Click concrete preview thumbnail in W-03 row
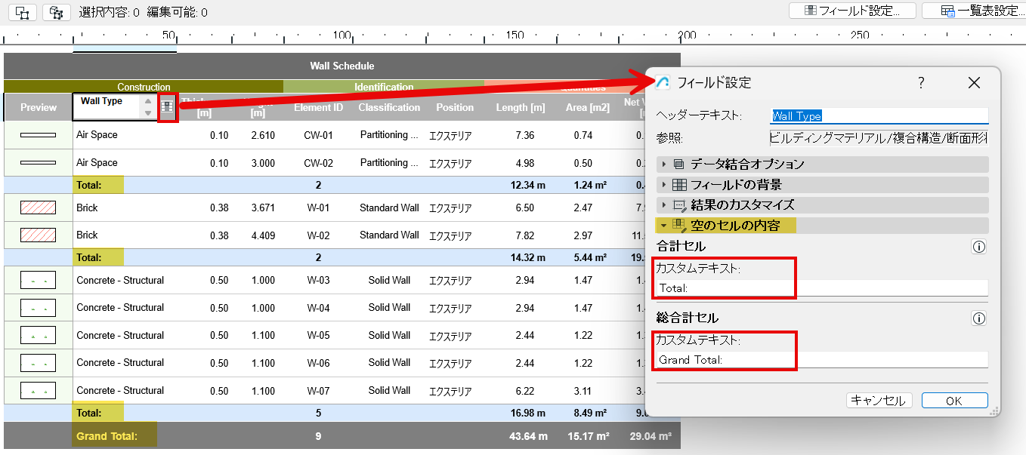Screen dimensions: 1026x455 click(x=38, y=280)
